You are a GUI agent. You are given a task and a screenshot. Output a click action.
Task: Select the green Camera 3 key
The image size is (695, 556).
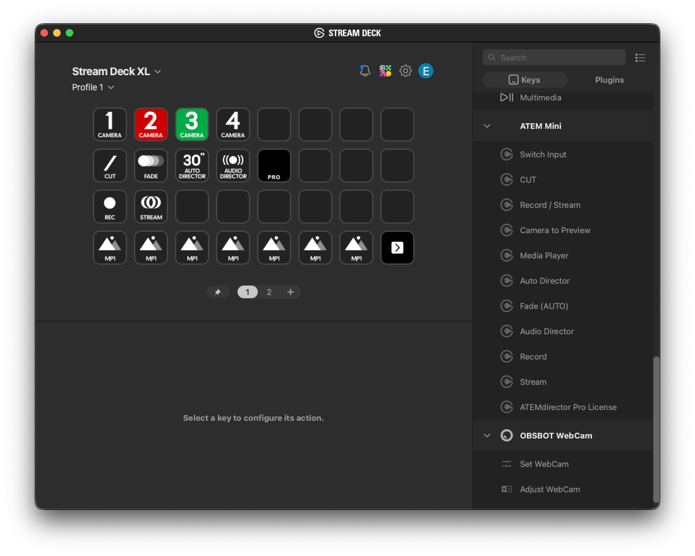192,124
